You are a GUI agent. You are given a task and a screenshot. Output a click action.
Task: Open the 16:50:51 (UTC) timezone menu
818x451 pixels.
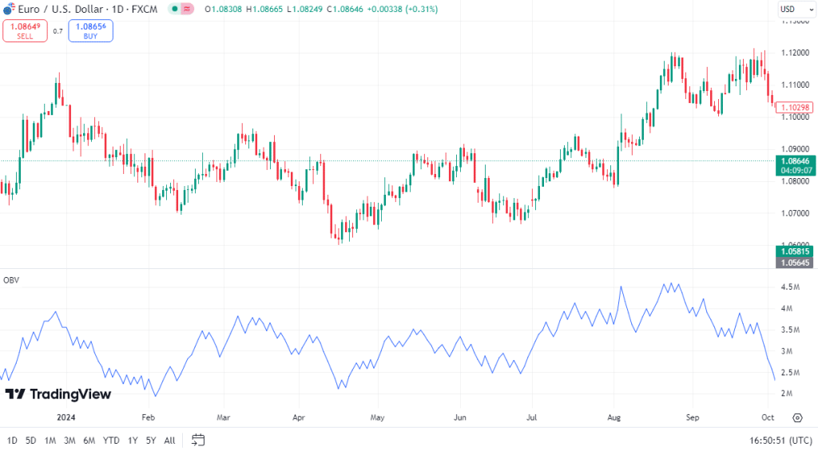(x=780, y=441)
